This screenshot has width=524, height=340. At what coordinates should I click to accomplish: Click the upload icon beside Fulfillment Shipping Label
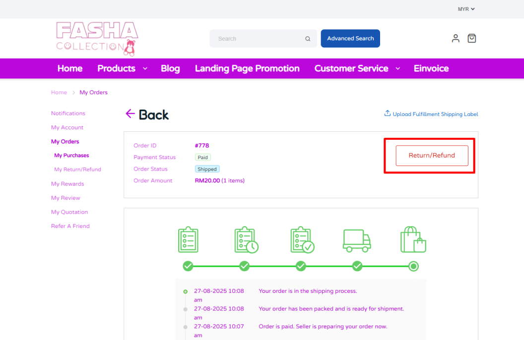click(388, 113)
